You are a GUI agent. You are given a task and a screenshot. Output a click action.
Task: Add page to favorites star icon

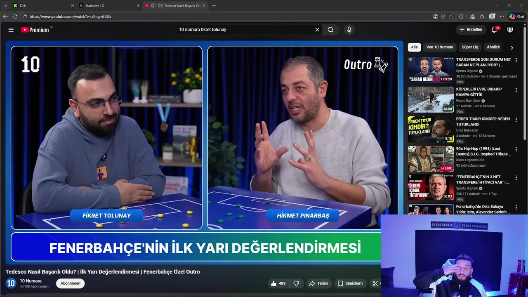point(451,16)
